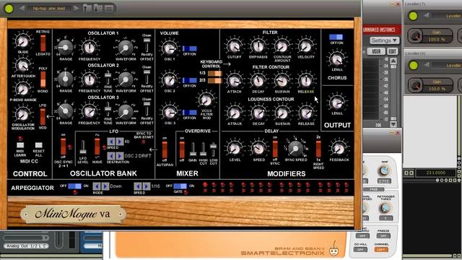Select next Arpeggiator mode arrow
This screenshot has width=462, height=260.
point(105,186)
